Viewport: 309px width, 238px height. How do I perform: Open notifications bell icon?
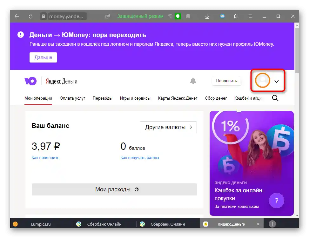click(193, 81)
